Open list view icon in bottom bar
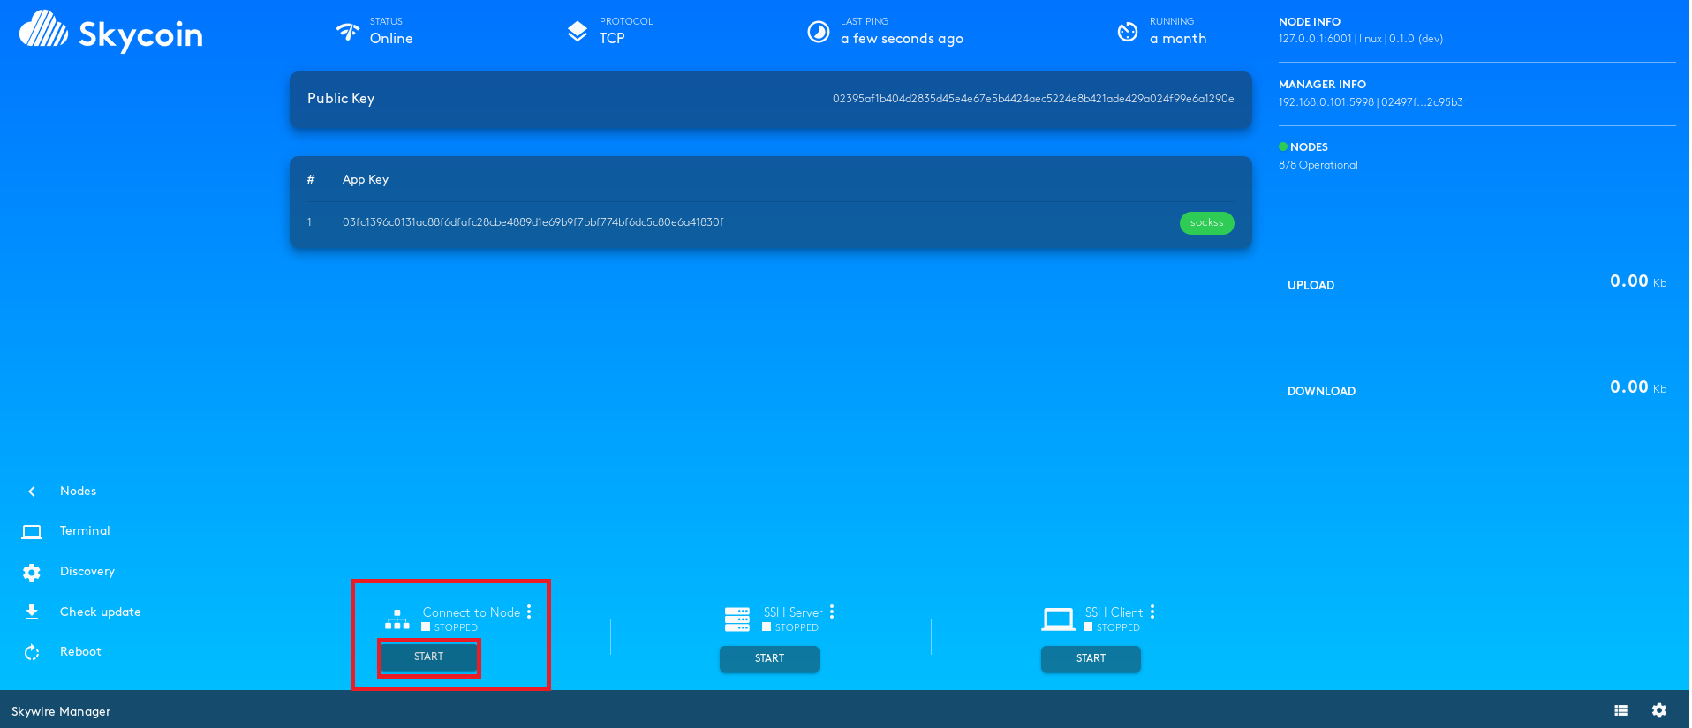Viewport: 1692px width, 728px height. tap(1620, 710)
